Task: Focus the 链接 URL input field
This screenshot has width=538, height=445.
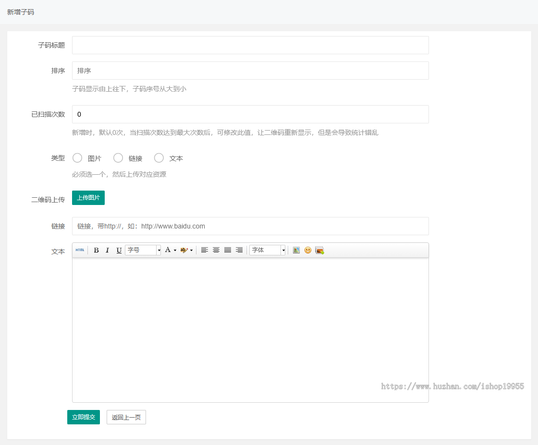Action: (x=250, y=226)
